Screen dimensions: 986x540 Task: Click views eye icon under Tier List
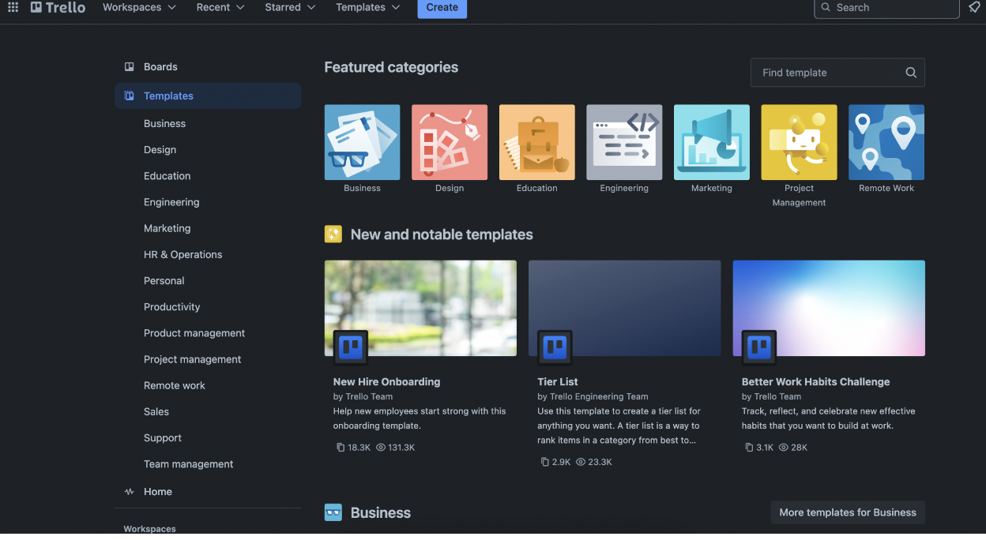581,462
